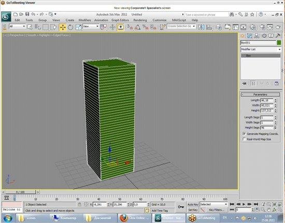Viewport: 285px width, 223px height.
Task: Collapse the Parameters rollout
Action: click(x=260, y=95)
